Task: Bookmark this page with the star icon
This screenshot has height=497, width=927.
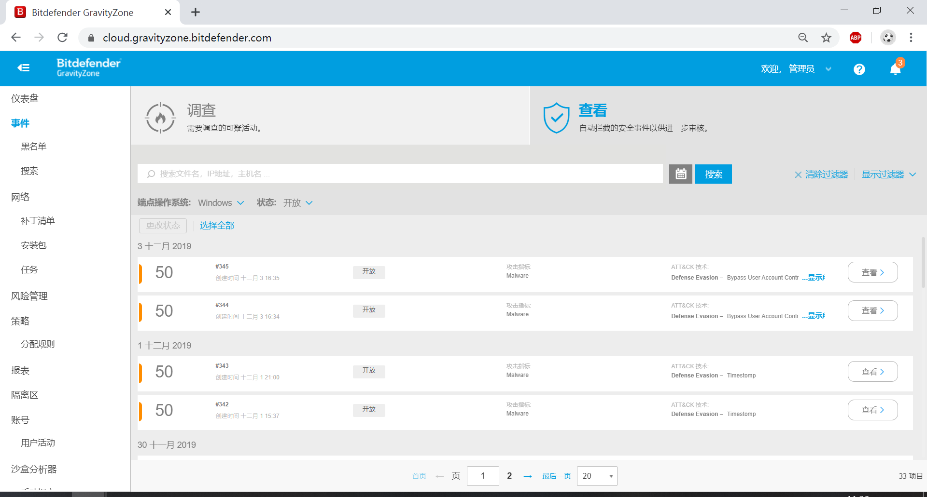Action: coord(827,38)
